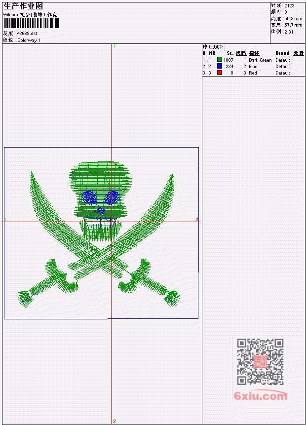Select the height value 50.8 mm
Viewport: 306px width, 425px height.
pyautogui.click(x=293, y=19)
